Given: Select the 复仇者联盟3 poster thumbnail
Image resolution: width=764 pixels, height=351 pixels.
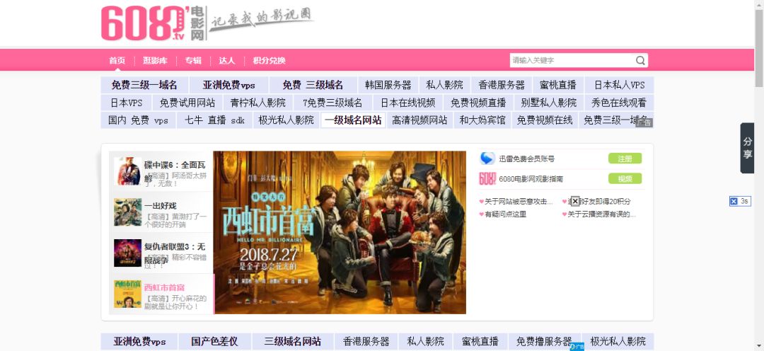Looking at the screenshot, I should pyautogui.click(x=127, y=253).
